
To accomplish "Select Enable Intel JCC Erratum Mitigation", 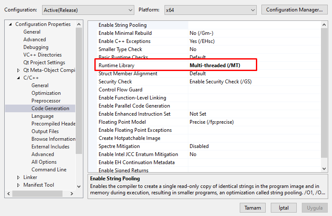I will [x=138, y=154].
